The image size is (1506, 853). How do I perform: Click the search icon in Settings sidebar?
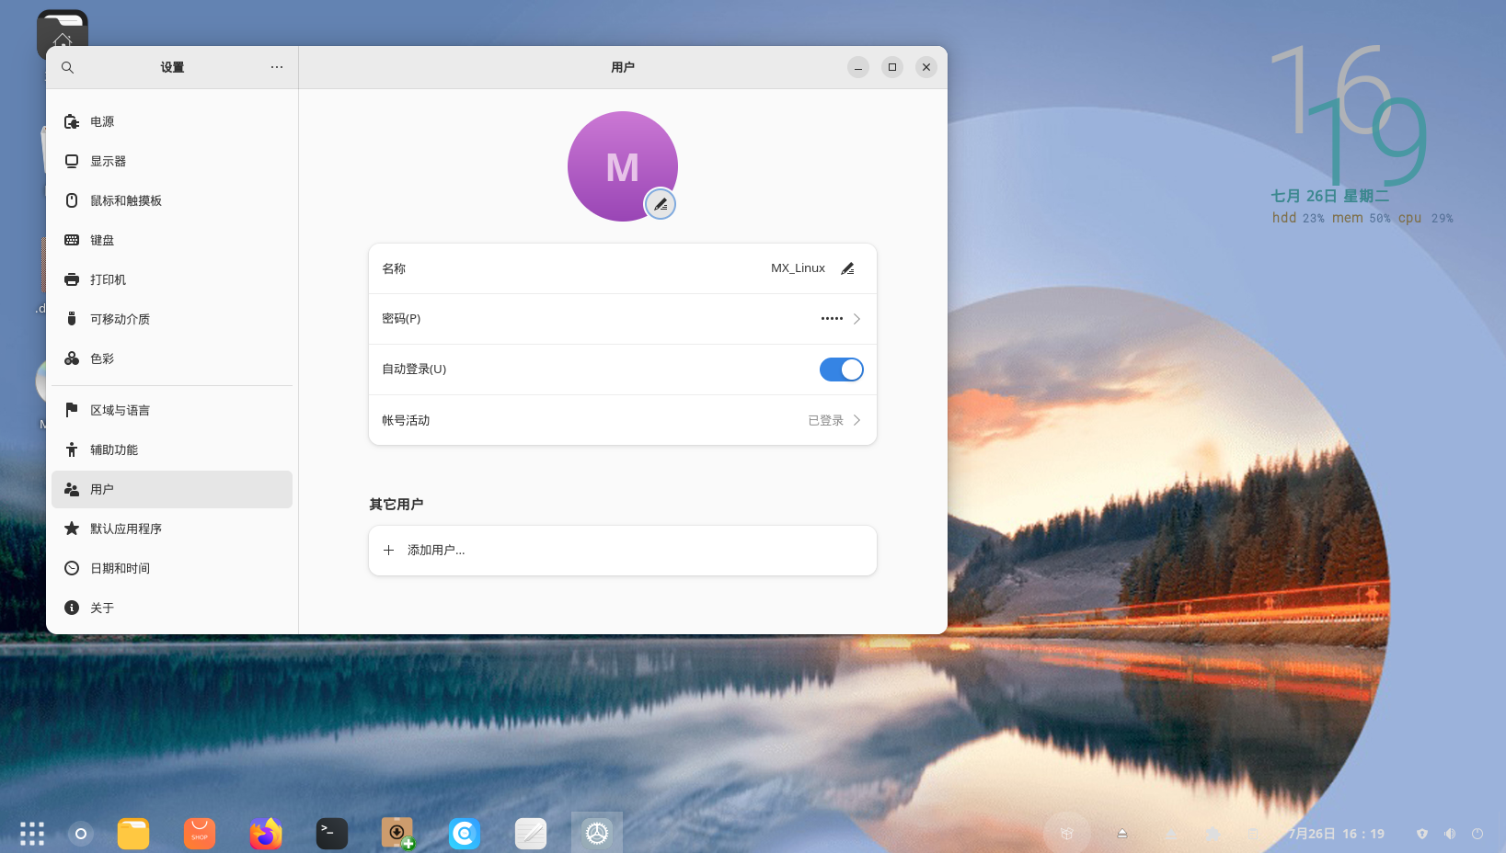(x=67, y=67)
